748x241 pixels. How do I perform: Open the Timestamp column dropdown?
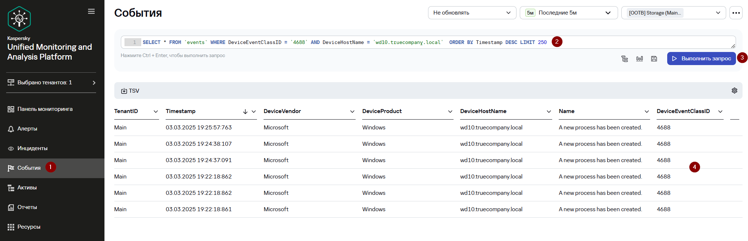tap(254, 112)
